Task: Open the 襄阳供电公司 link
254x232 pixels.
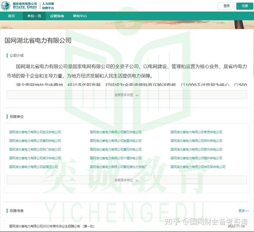Action: pyautogui.click(x=35, y=140)
